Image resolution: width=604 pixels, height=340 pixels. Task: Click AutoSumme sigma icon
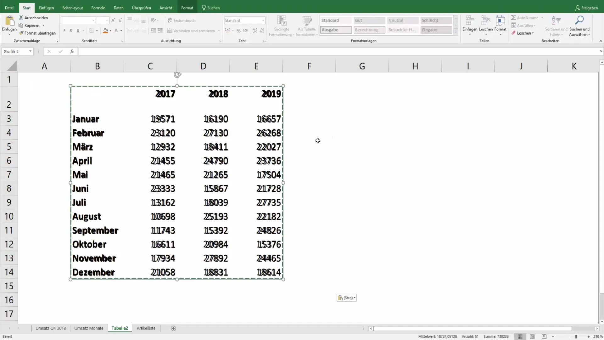click(513, 18)
